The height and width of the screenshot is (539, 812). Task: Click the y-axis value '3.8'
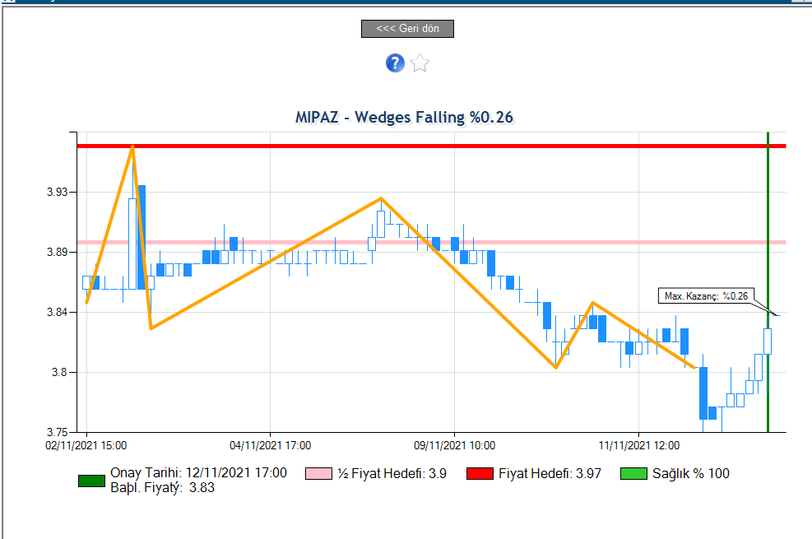pos(59,372)
